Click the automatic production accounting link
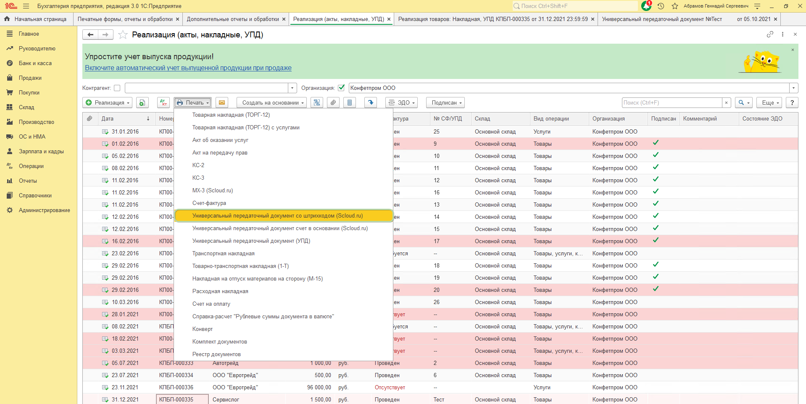This screenshot has width=806, height=404. [188, 68]
